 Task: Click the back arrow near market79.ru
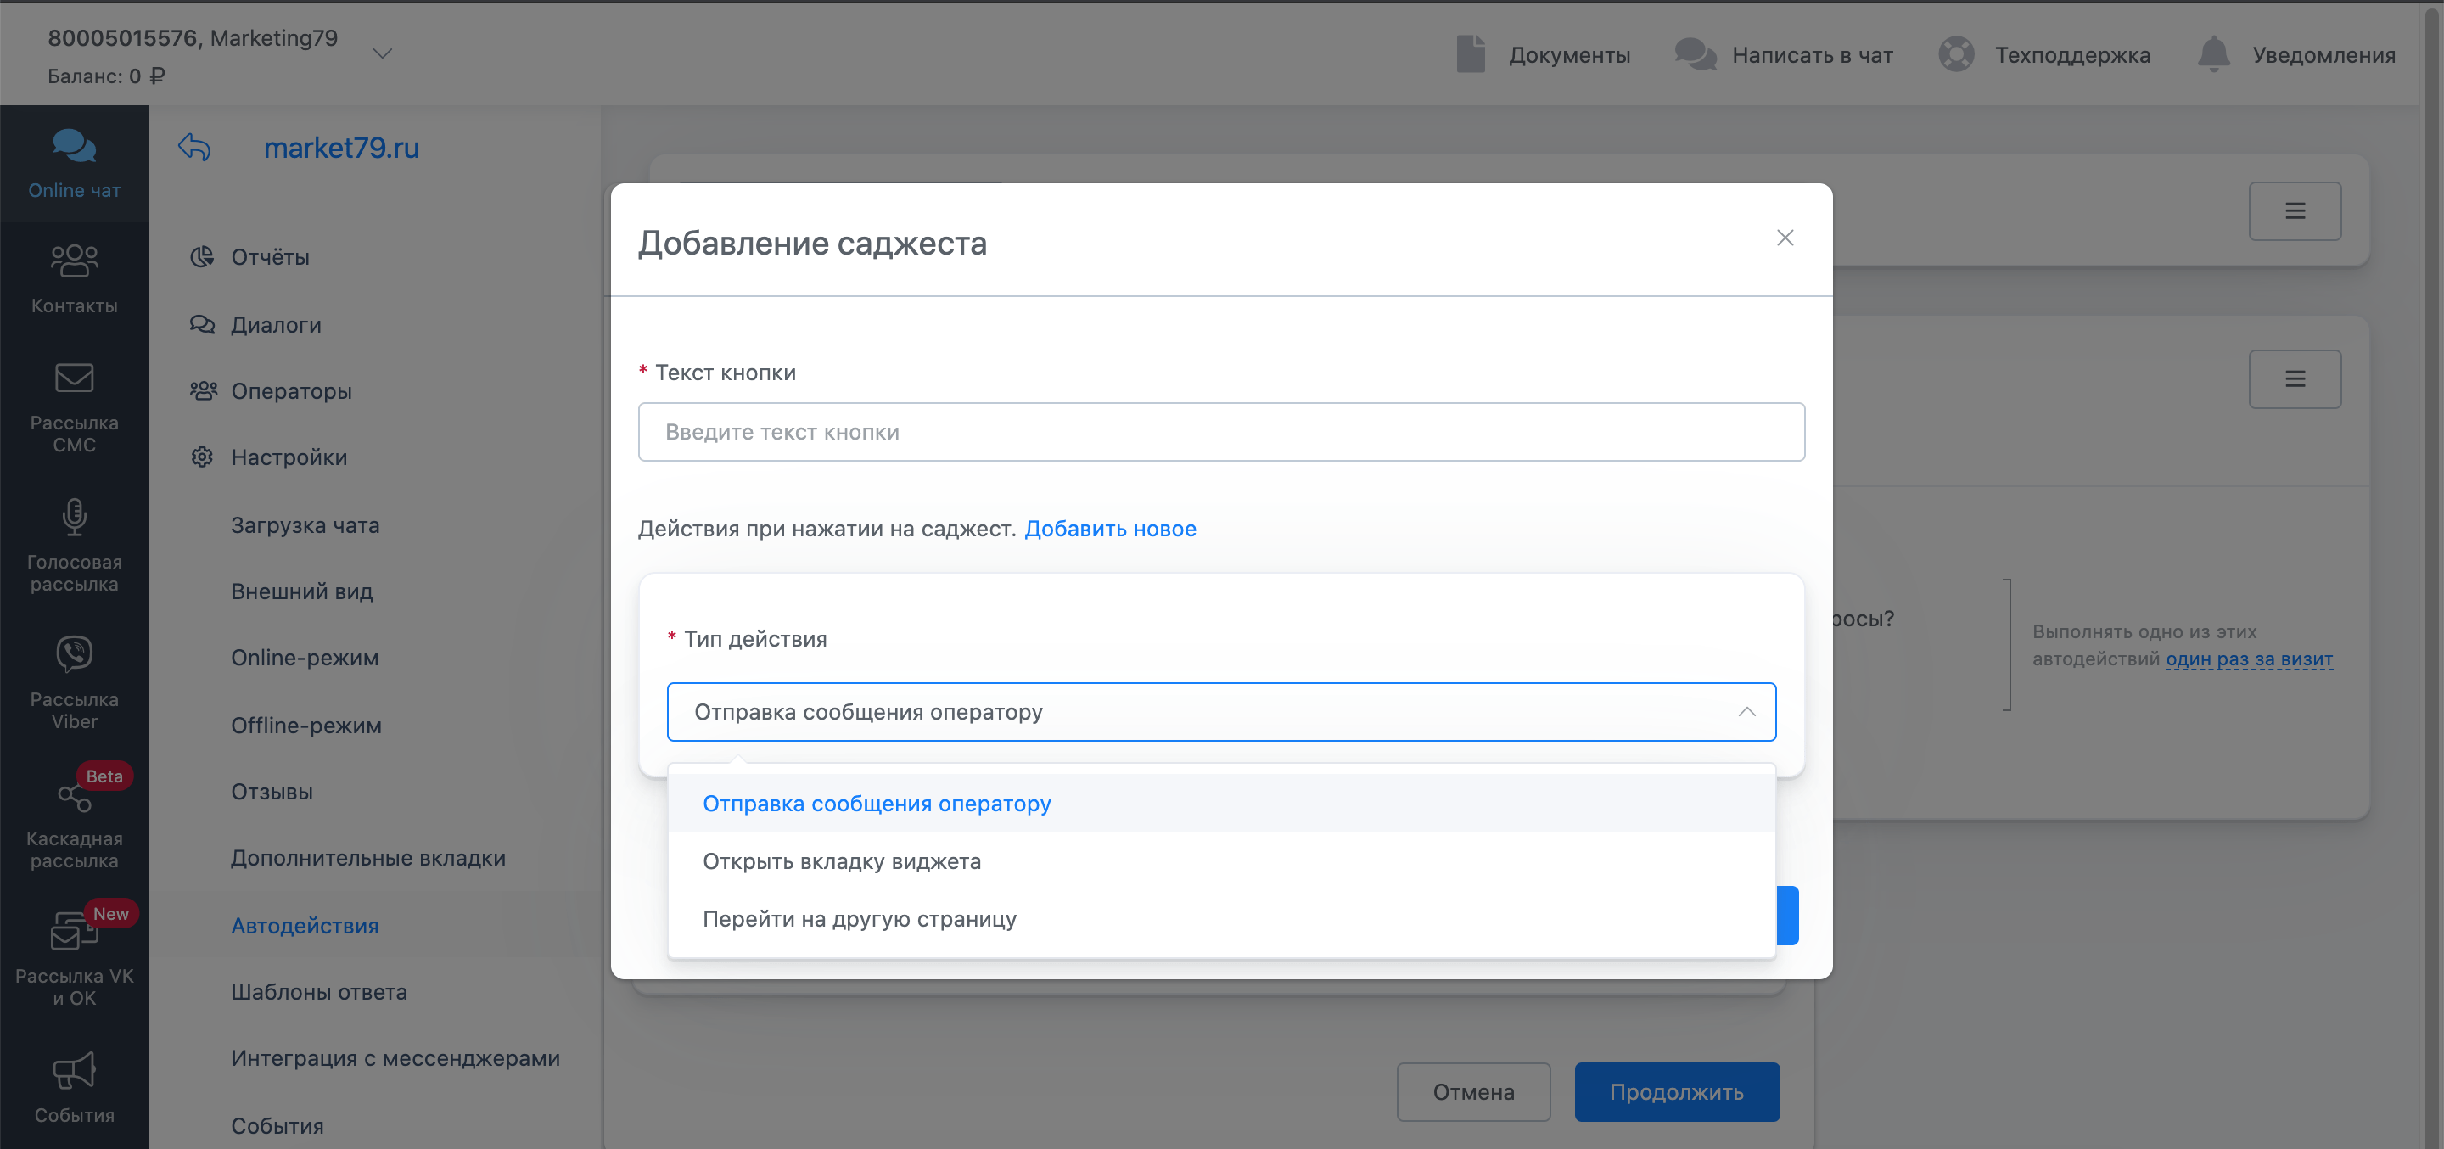point(194,147)
